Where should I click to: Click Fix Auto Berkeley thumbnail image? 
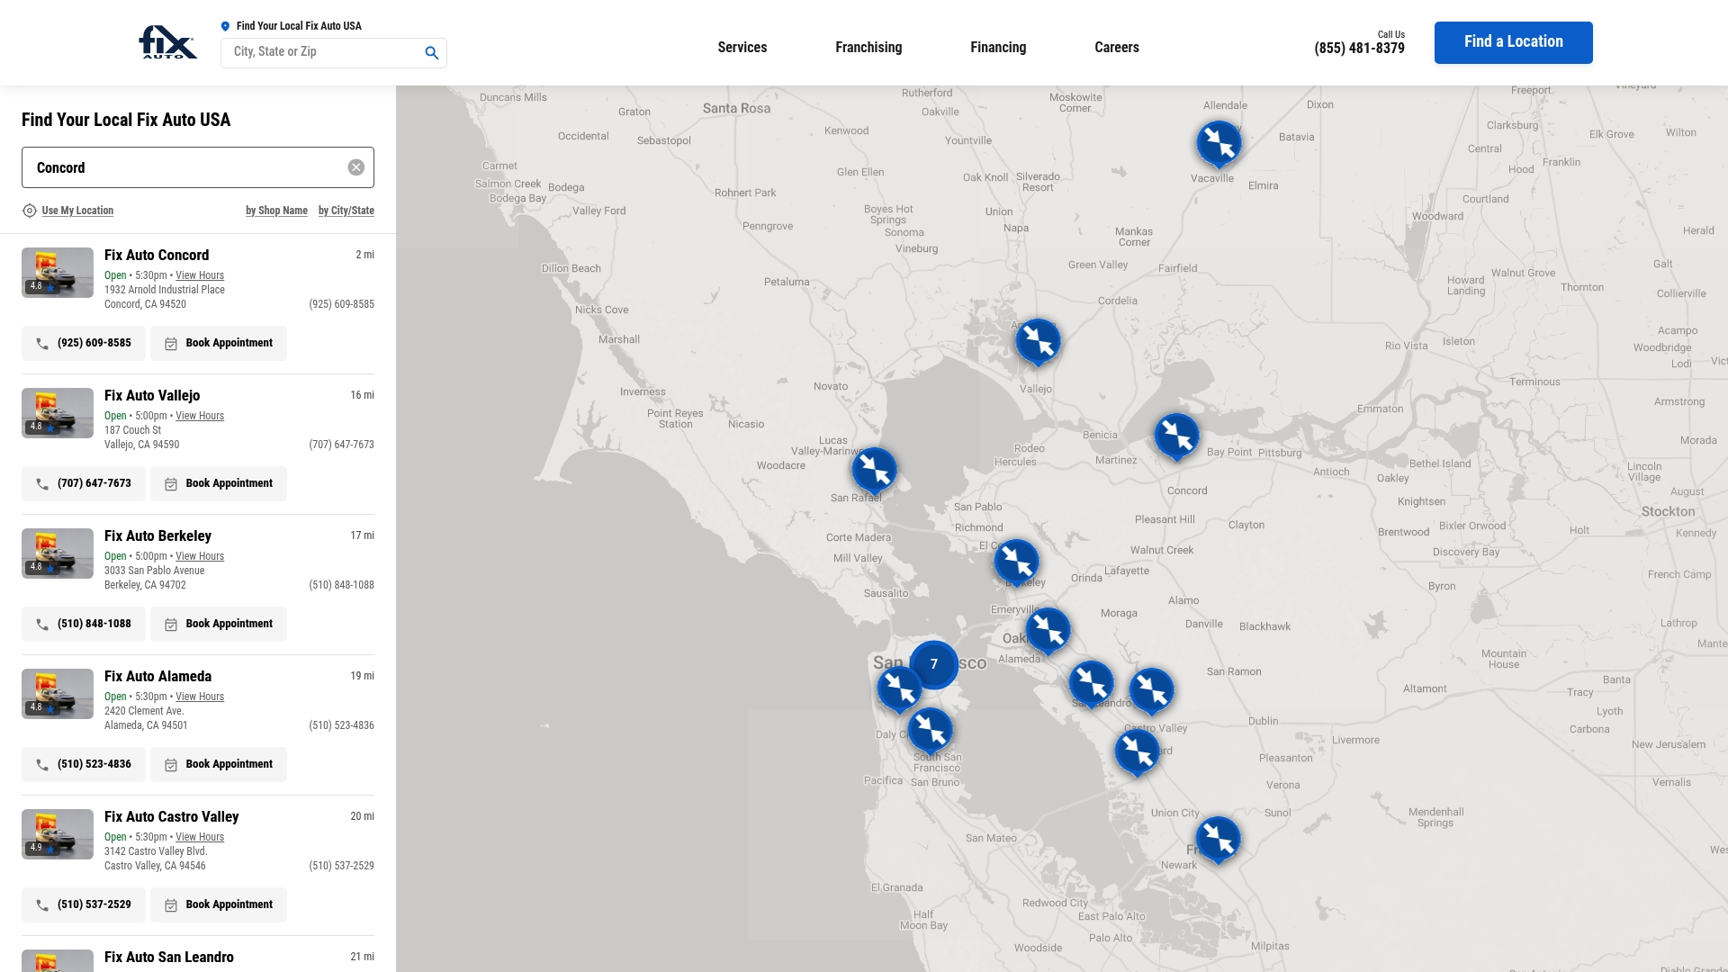click(58, 553)
